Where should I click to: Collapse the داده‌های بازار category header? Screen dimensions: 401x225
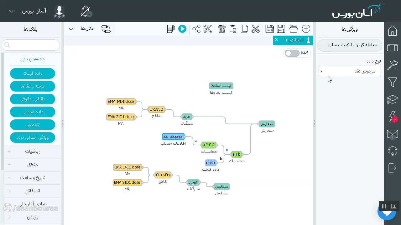33,59
